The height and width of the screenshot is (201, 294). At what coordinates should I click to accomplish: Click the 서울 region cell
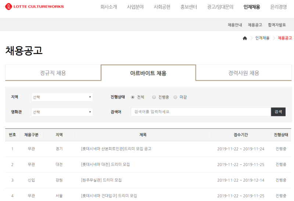(59, 196)
